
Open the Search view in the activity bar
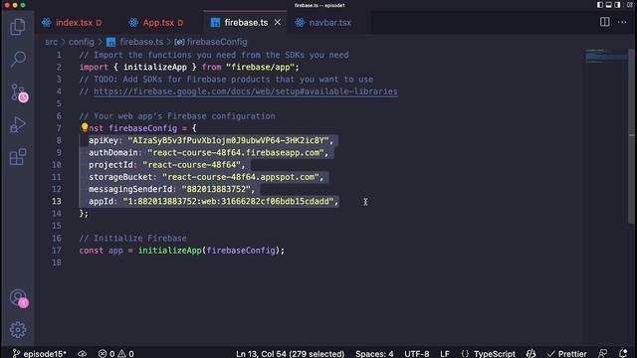click(x=18, y=59)
